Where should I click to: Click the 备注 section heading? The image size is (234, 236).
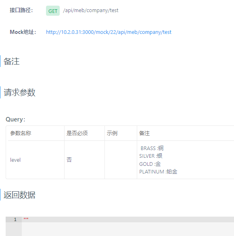(12, 61)
